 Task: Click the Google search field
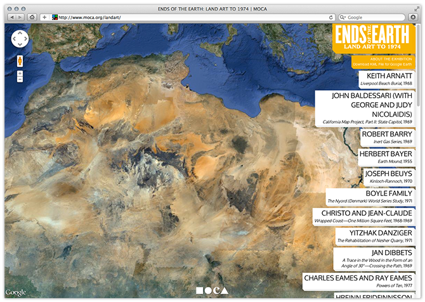click(x=371, y=17)
